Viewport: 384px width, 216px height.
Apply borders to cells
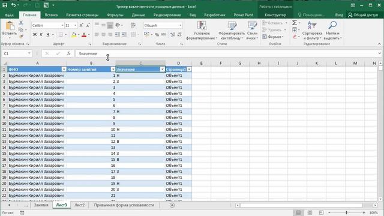(61, 35)
